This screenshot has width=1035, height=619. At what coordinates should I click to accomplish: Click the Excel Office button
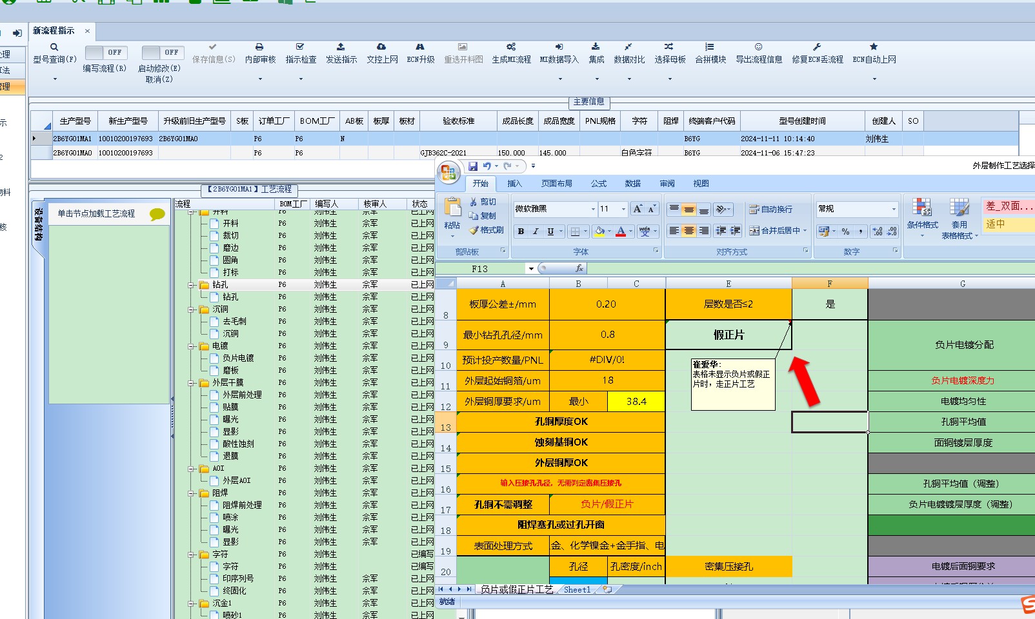click(x=448, y=172)
